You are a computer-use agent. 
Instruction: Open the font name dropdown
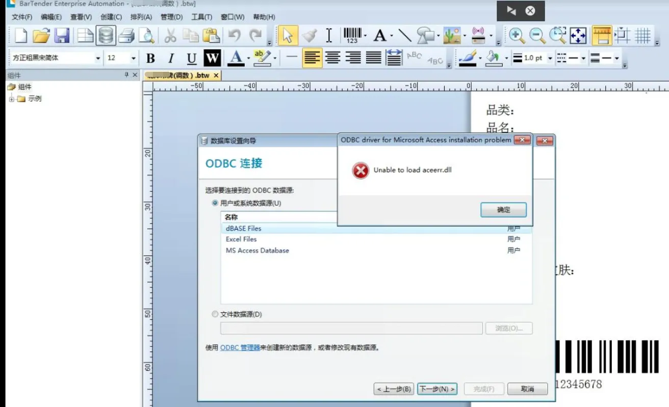98,58
